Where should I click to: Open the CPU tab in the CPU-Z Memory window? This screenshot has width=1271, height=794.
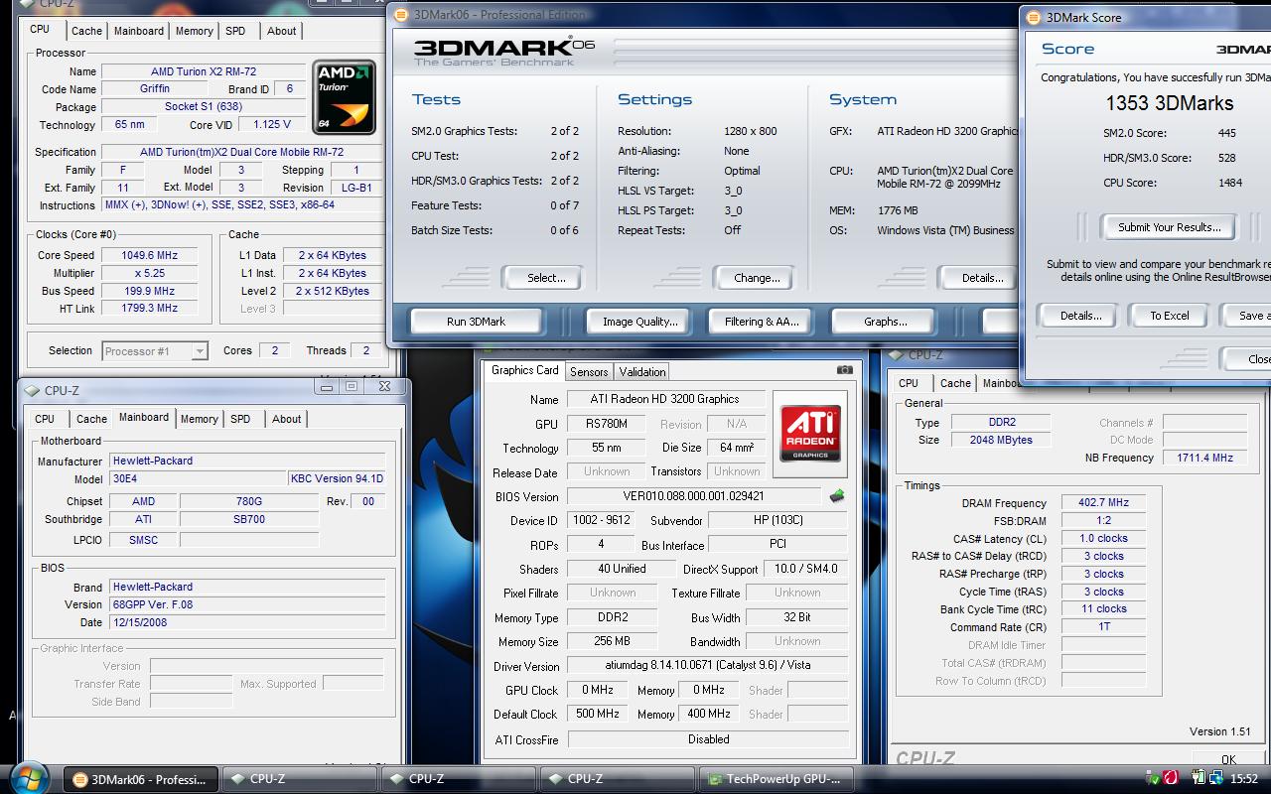click(909, 383)
